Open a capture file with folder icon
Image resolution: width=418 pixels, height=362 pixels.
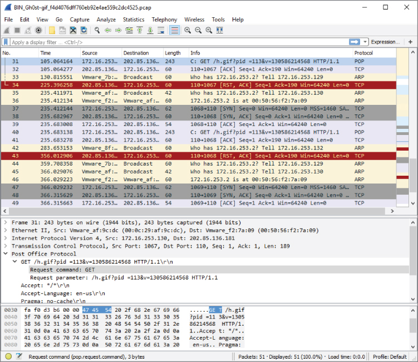pos(52,30)
